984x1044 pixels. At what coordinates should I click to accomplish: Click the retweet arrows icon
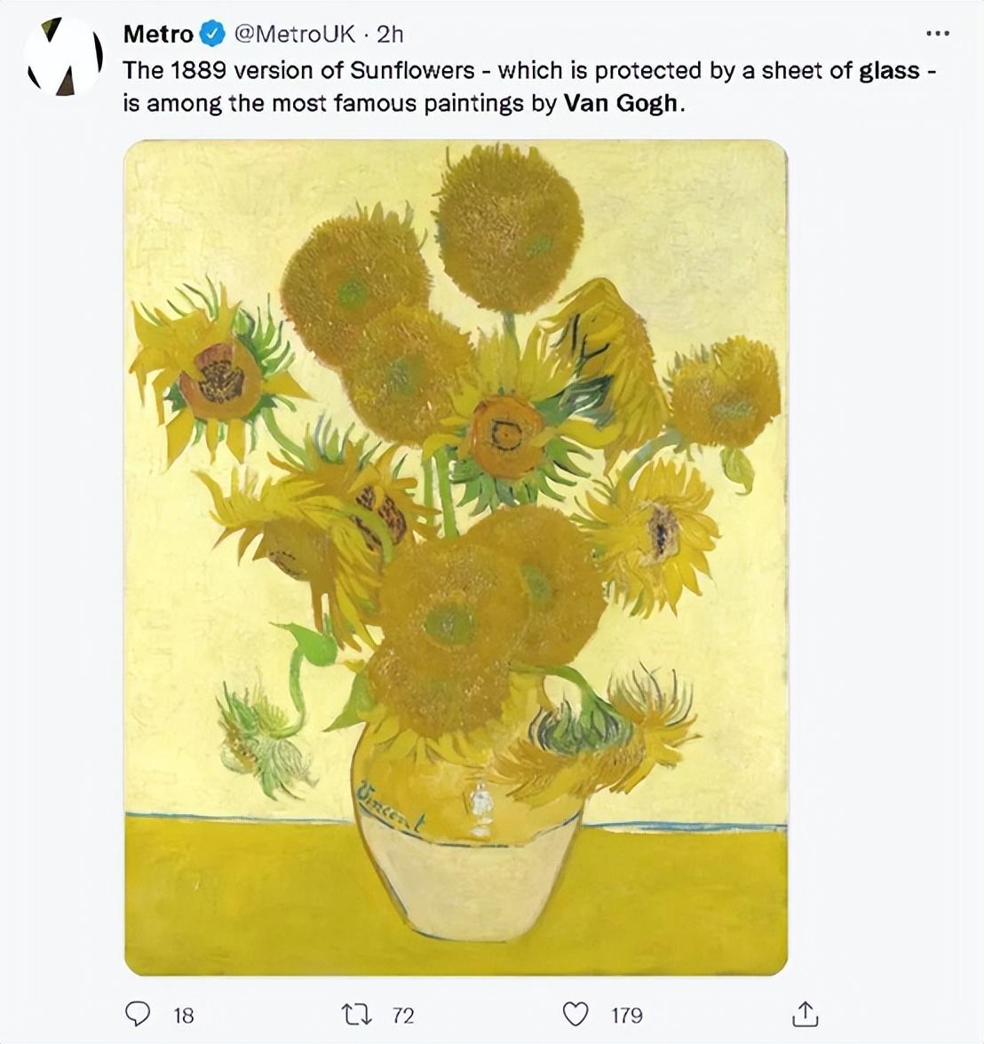coord(356,1015)
